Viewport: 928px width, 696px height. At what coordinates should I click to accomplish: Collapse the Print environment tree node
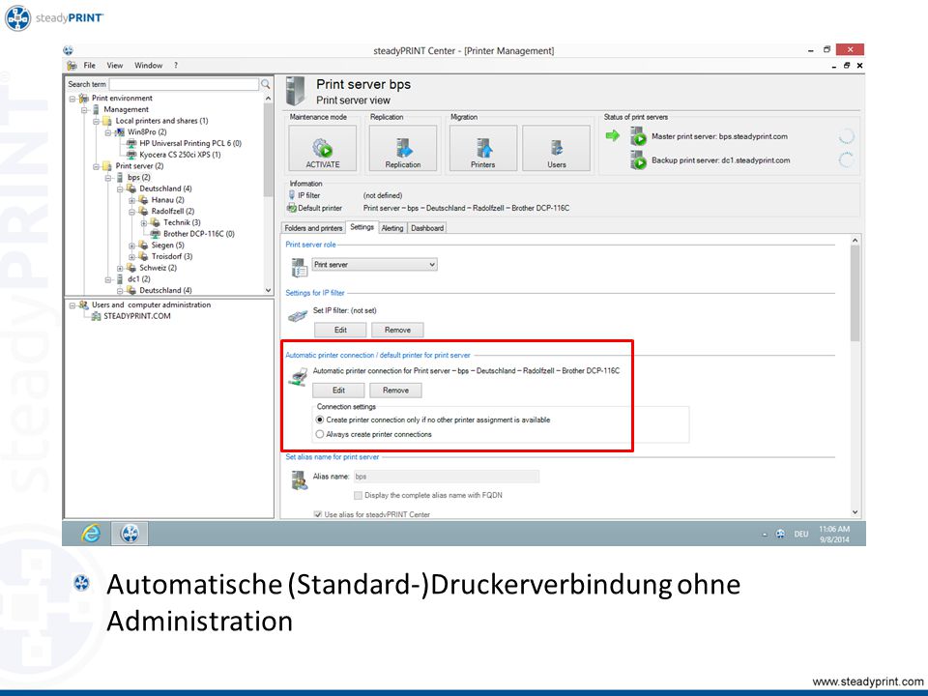(x=72, y=99)
